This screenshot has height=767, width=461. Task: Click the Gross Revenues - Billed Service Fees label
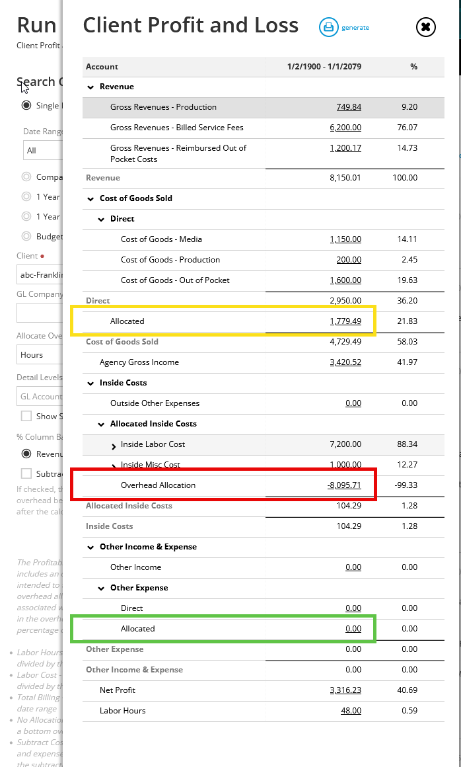pyautogui.click(x=177, y=127)
